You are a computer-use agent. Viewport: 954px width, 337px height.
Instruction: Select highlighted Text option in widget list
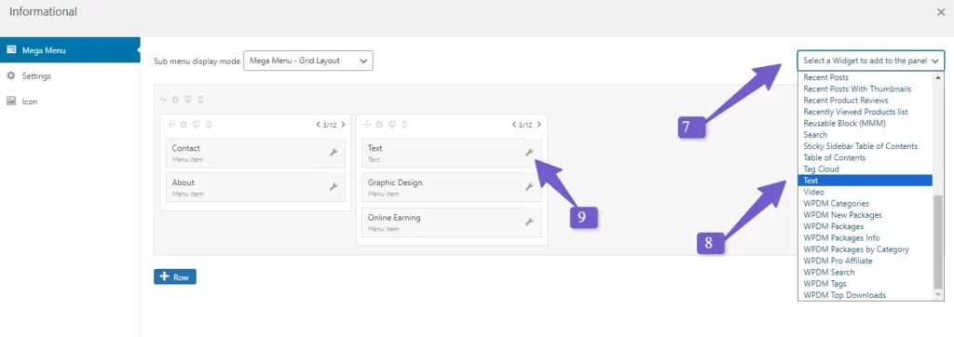click(865, 181)
